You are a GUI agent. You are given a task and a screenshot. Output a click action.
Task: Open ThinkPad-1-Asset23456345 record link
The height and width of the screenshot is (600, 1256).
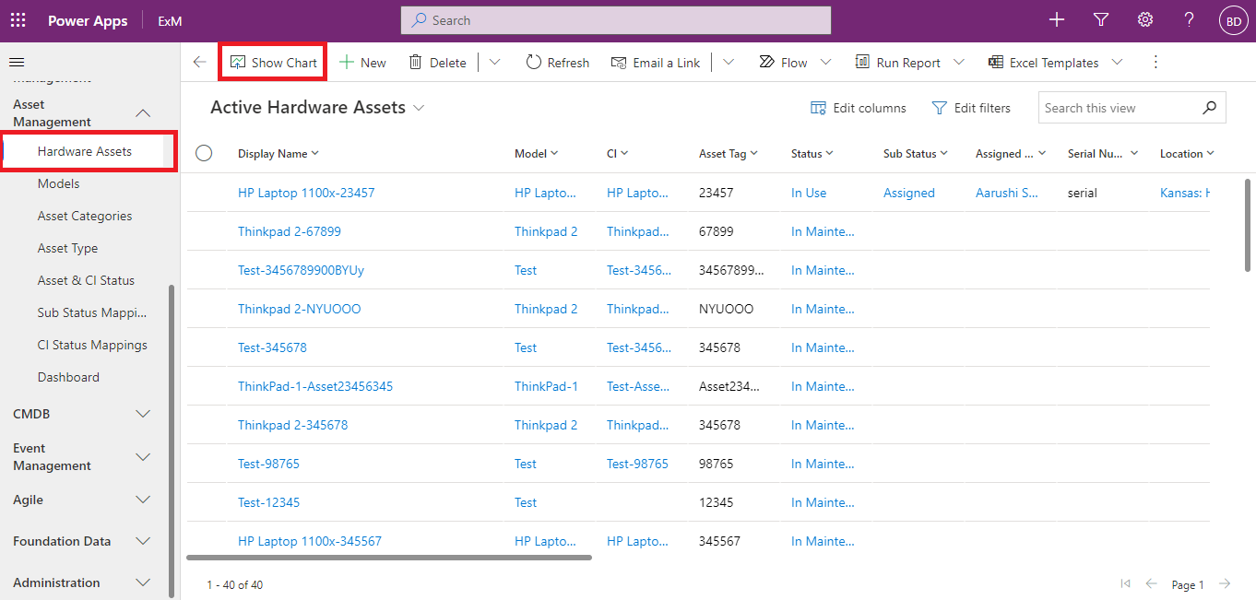[x=315, y=386]
